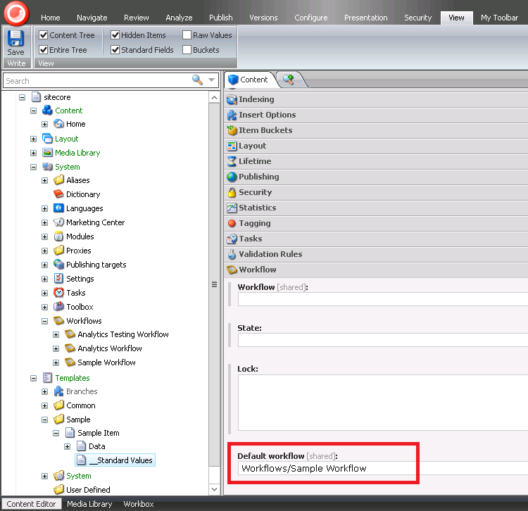Image resolution: width=528 pixels, height=511 pixels.
Task: Click the Security padlock icon
Action: [232, 192]
